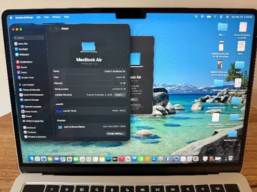Screen dimensions: 257x192
Task: Open the Window menu
Action: pyautogui.click(x=57, y=17)
